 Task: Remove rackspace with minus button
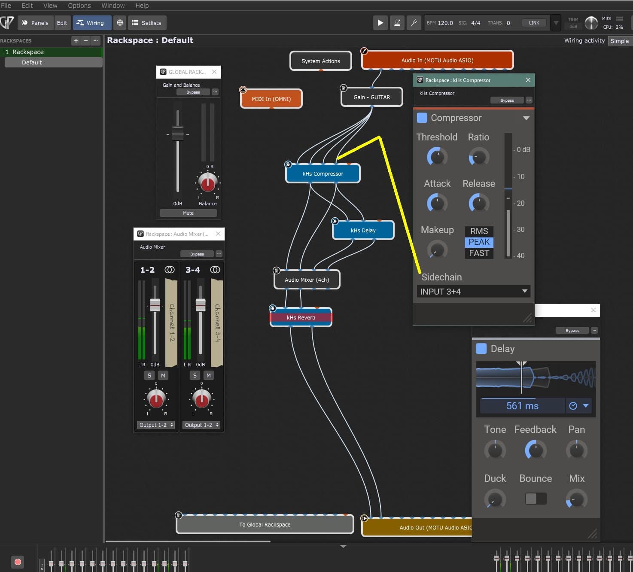pyautogui.click(x=86, y=41)
